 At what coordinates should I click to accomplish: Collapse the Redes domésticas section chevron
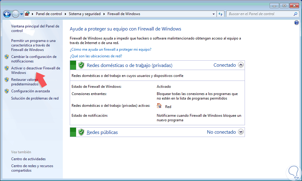[x=241, y=65]
